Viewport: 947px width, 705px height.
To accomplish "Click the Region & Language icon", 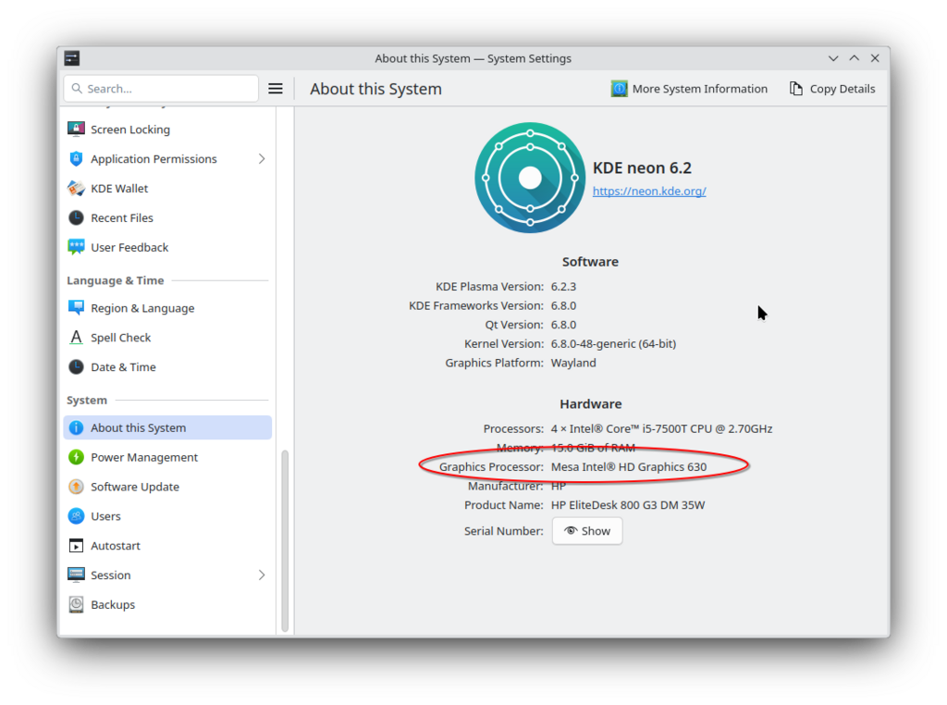I will click(x=76, y=308).
